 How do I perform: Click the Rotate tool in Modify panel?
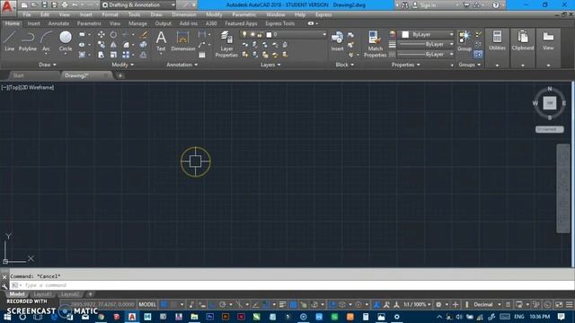pos(113,34)
